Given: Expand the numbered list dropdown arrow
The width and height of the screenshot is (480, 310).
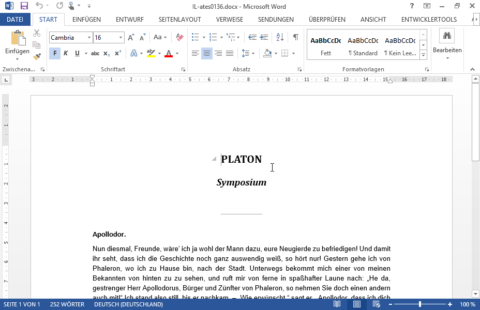Looking at the screenshot, I should (x=221, y=38).
